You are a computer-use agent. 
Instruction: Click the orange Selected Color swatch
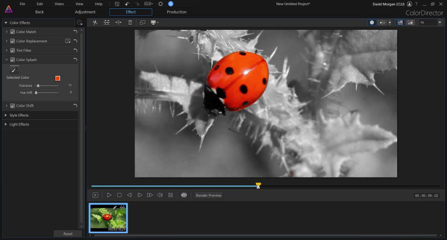point(58,78)
